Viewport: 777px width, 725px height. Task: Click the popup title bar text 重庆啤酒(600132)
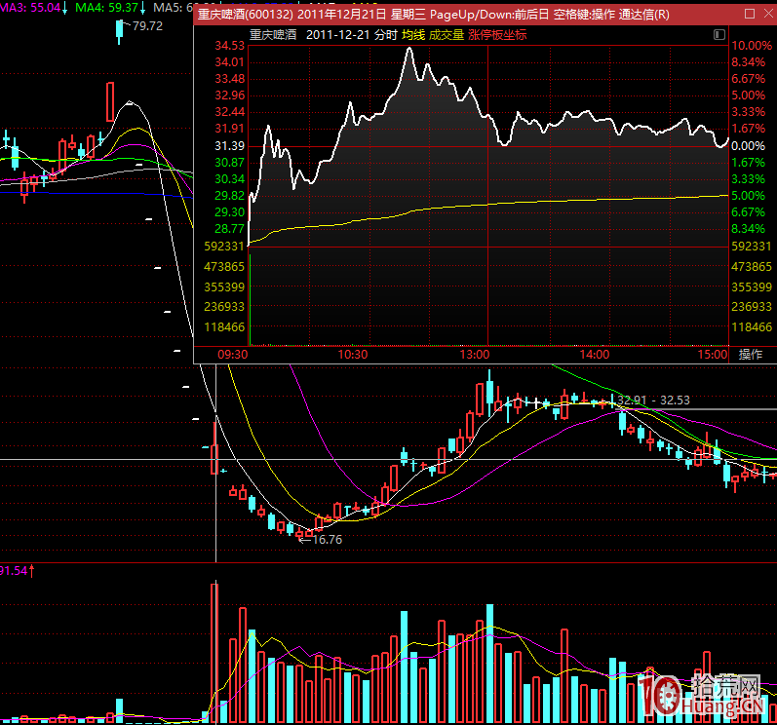pos(246,15)
